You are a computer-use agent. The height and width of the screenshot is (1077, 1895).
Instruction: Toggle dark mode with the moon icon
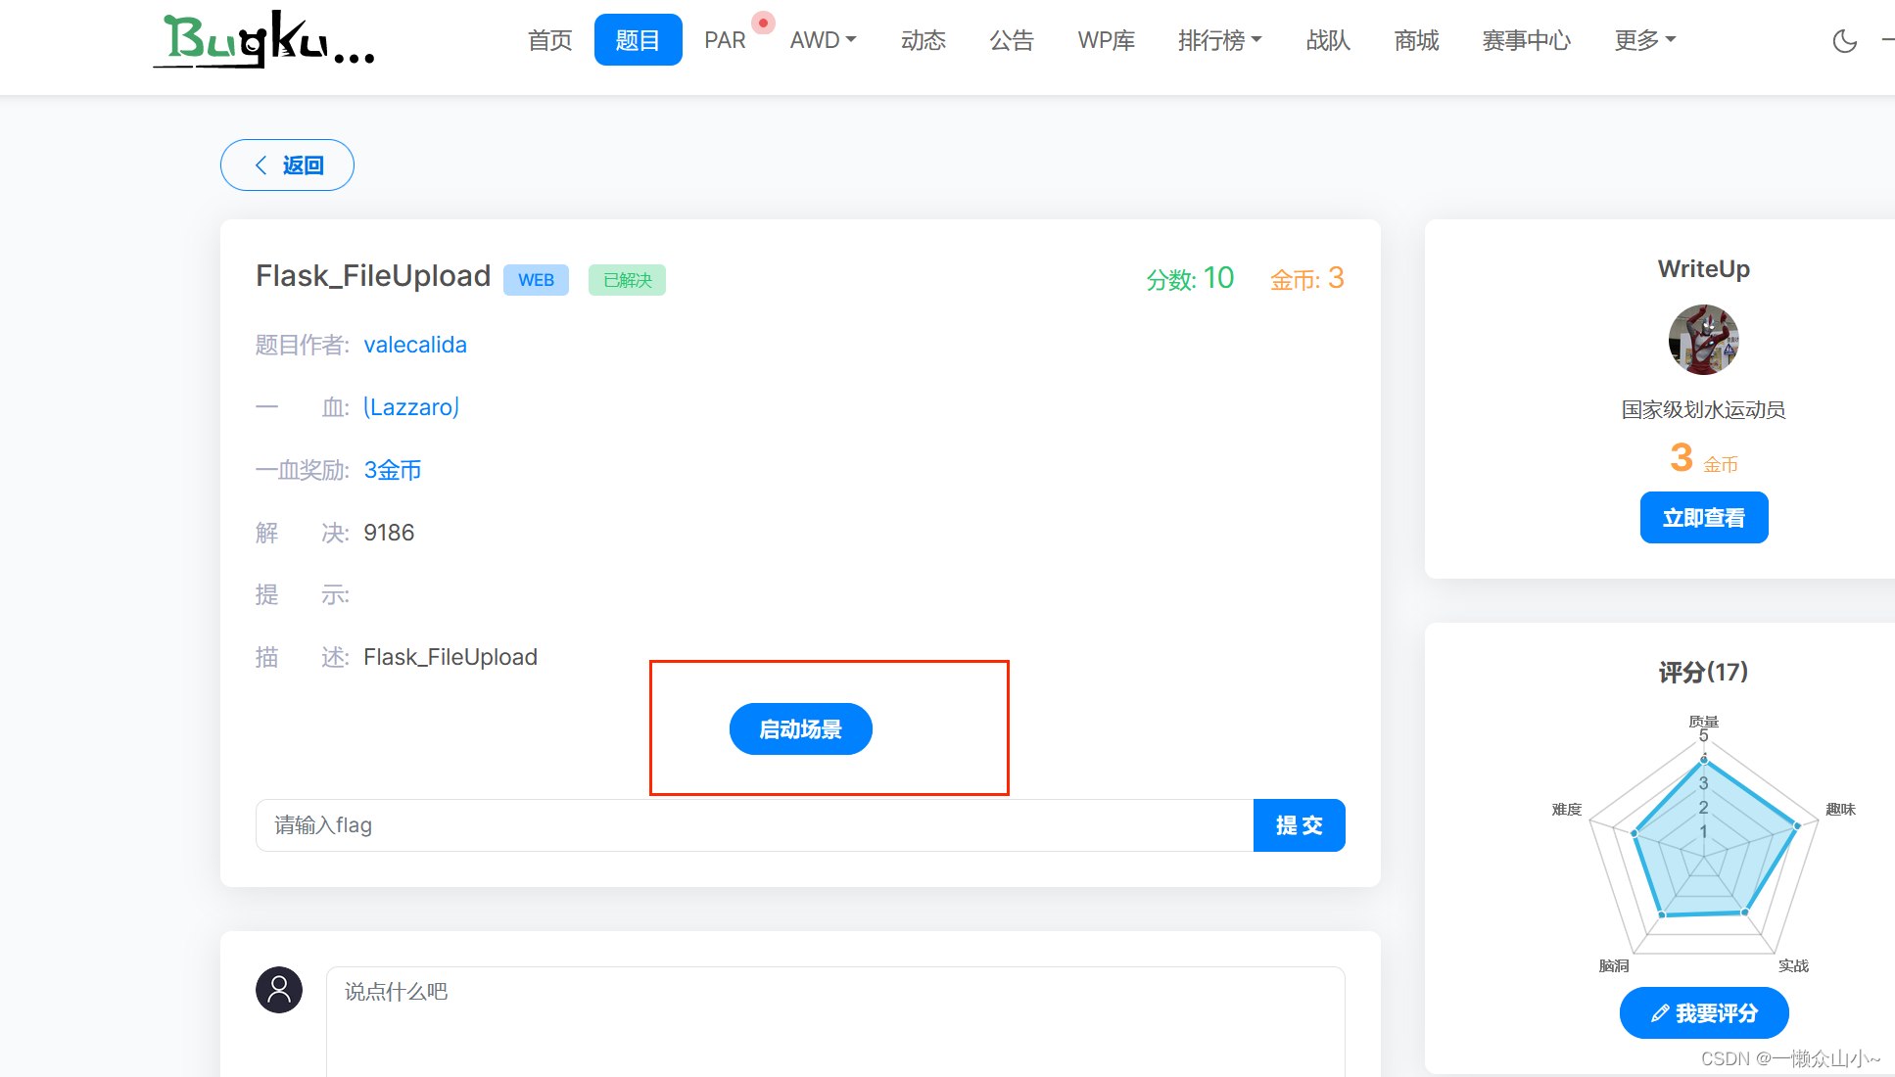[x=1845, y=41]
